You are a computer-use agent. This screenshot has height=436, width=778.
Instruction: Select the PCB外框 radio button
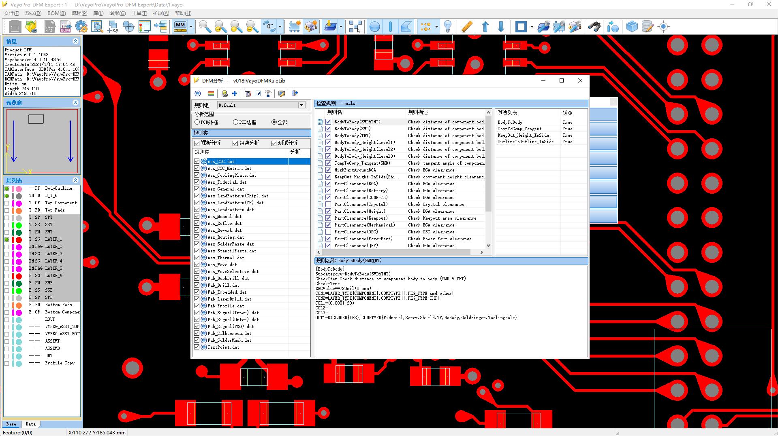point(197,122)
